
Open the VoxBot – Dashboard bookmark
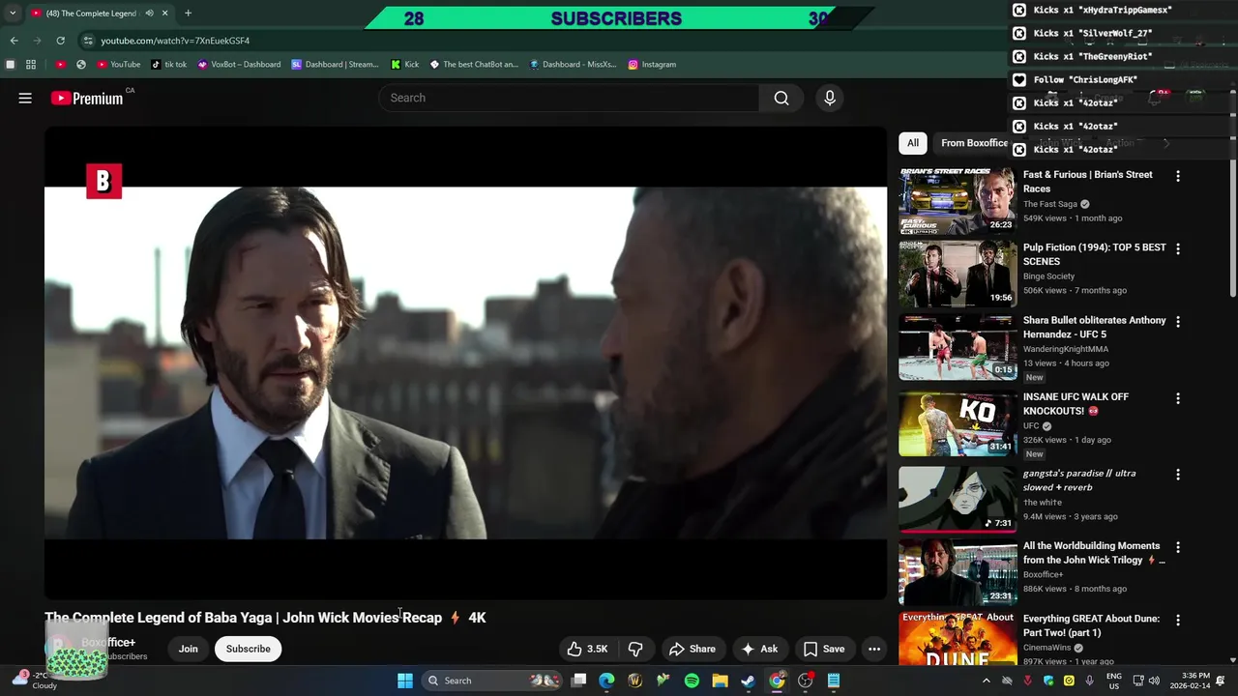(x=239, y=65)
